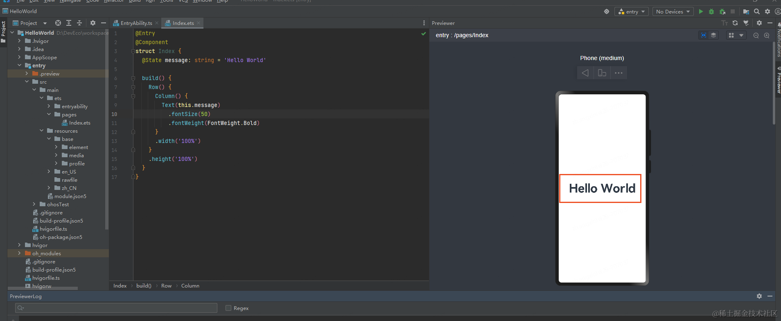Collapse the resources folder
This screenshot has width=781, height=321.
[41, 131]
